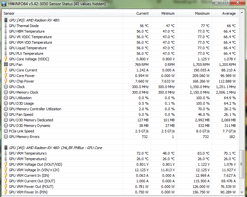Click the lightning icon beside GPU Core Voltage (VDDC)
Viewport: 247px width, 197px height.
tap(6, 59)
